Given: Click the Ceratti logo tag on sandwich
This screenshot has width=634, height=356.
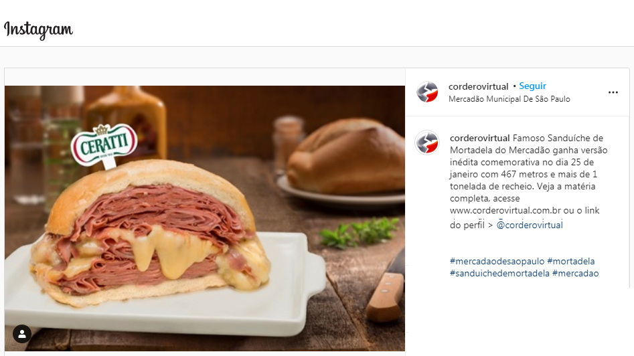Looking at the screenshot, I should [104, 145].
